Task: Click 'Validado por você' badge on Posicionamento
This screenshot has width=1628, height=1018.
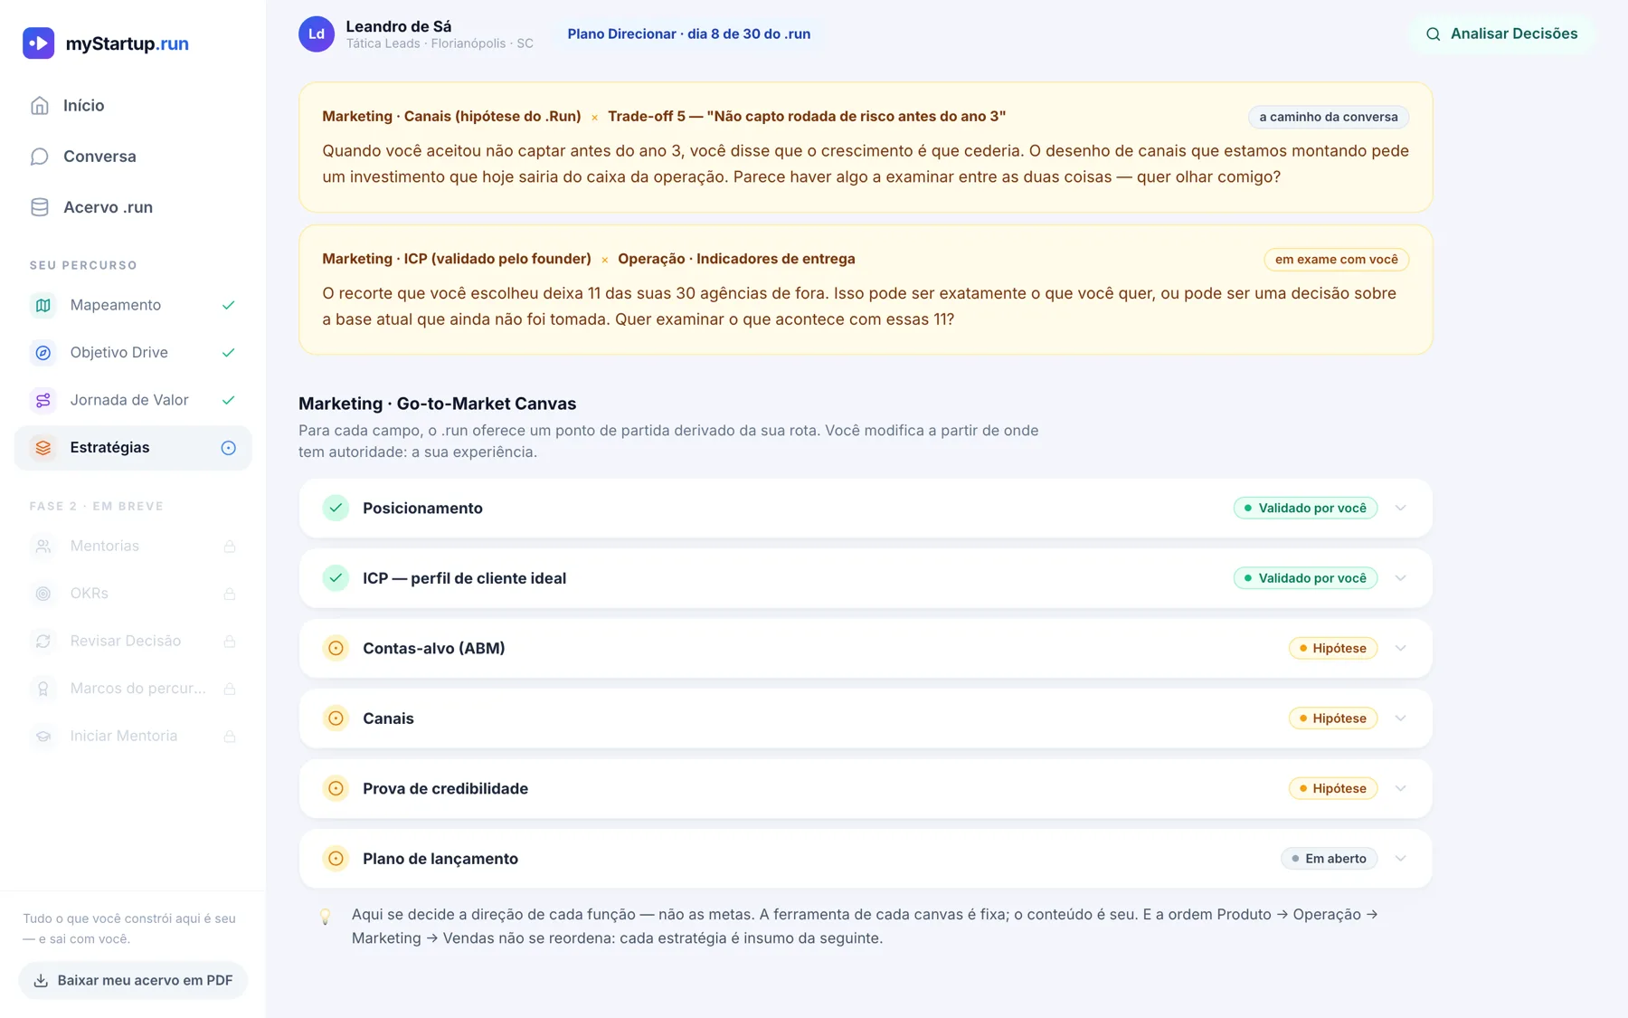Action: pyautogui.click(x=1305, y=509)
